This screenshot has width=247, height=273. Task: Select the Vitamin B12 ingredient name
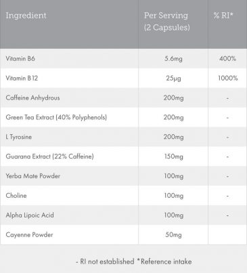tap(22, 79)
